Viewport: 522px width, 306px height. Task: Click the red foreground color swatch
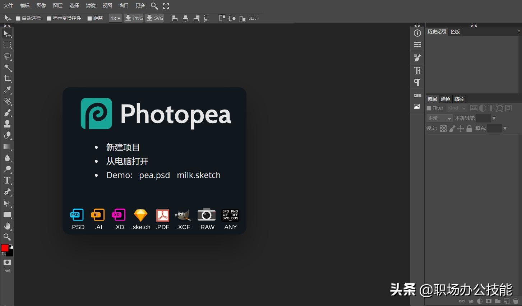[x=5, y=248]
